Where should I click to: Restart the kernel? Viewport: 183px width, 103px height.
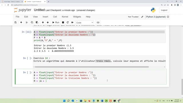click(x=67, y=22)
